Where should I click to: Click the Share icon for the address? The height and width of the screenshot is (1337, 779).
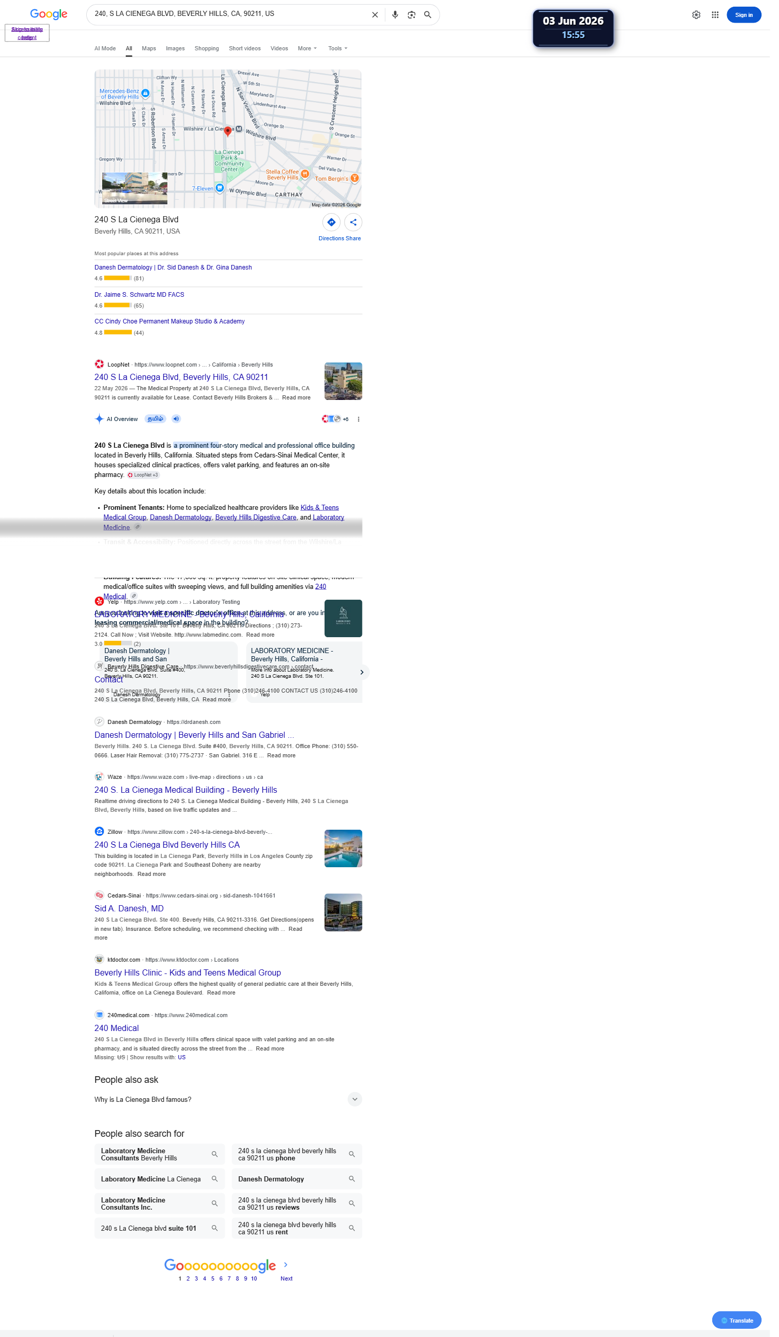pos(353,222)
